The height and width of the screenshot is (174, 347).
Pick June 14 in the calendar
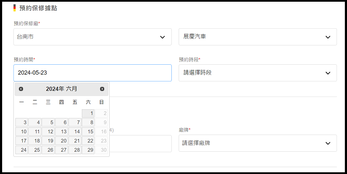click(75, 132)
